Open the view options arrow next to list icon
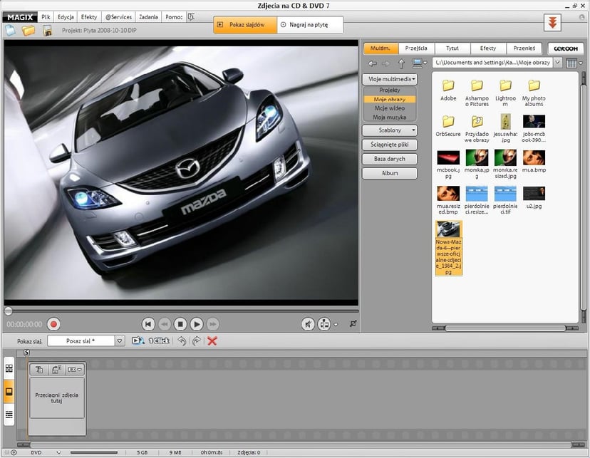Viewport: 590px width, 458px height. click(x=581, y=63)
